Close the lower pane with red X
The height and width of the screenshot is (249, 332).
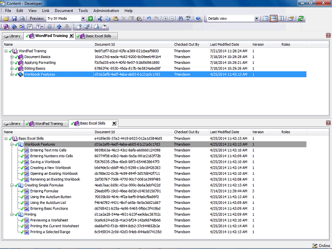[328, 123]
